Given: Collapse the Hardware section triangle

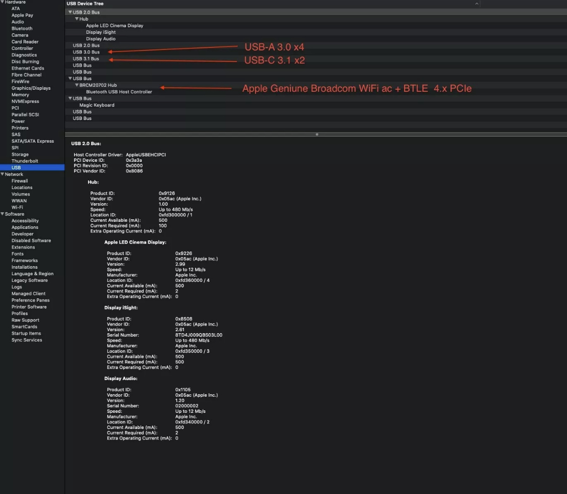Looking at the screenshot, I should point(2,2).
